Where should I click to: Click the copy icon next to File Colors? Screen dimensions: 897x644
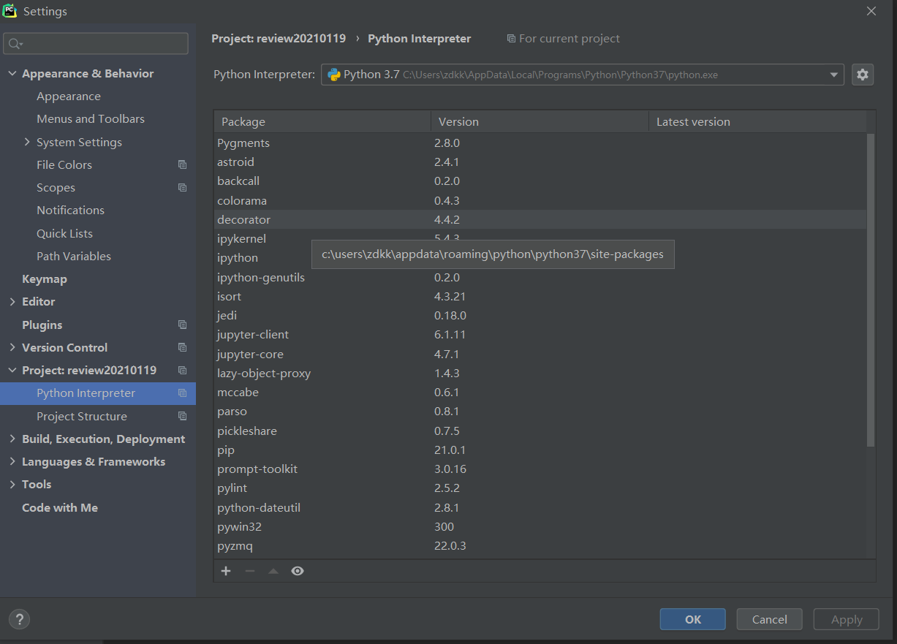click(183, 165)
